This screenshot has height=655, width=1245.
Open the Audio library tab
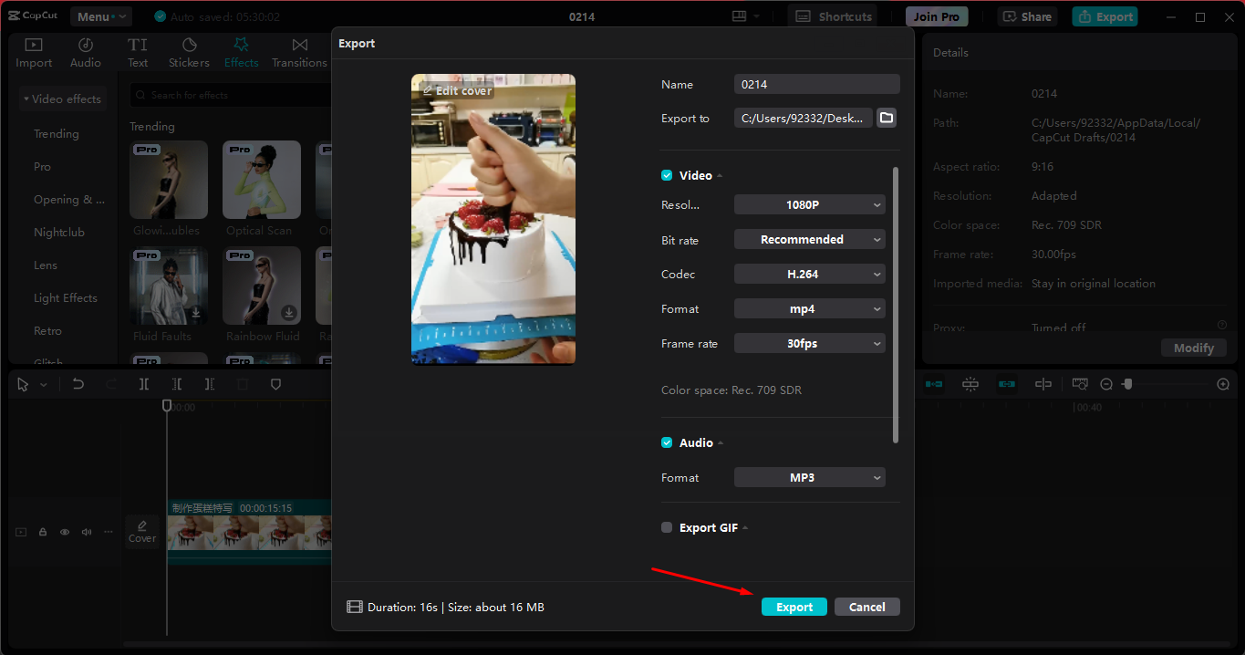click(86, 53)
